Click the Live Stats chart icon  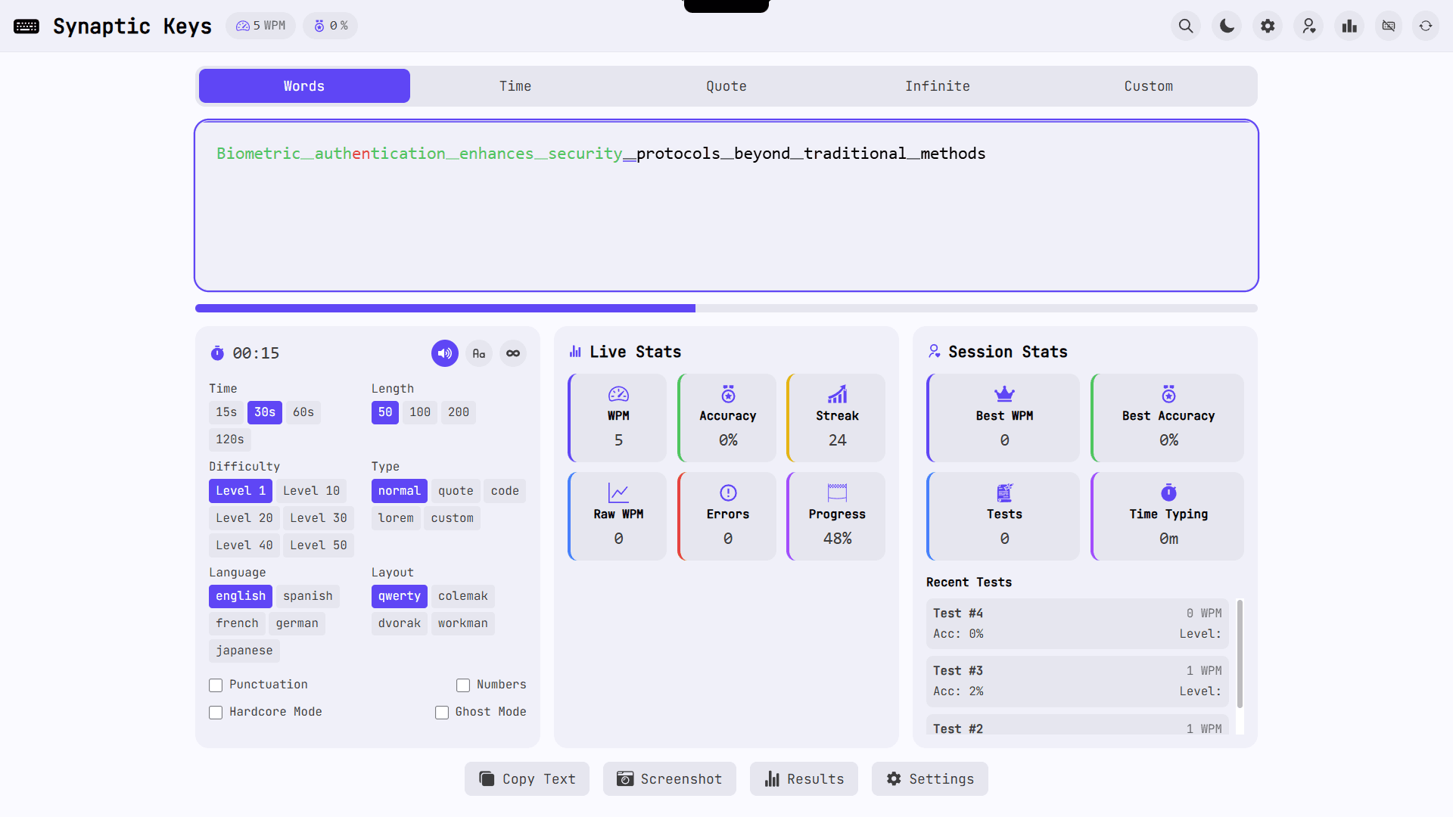pyautogui.click(x=575, y=352)
